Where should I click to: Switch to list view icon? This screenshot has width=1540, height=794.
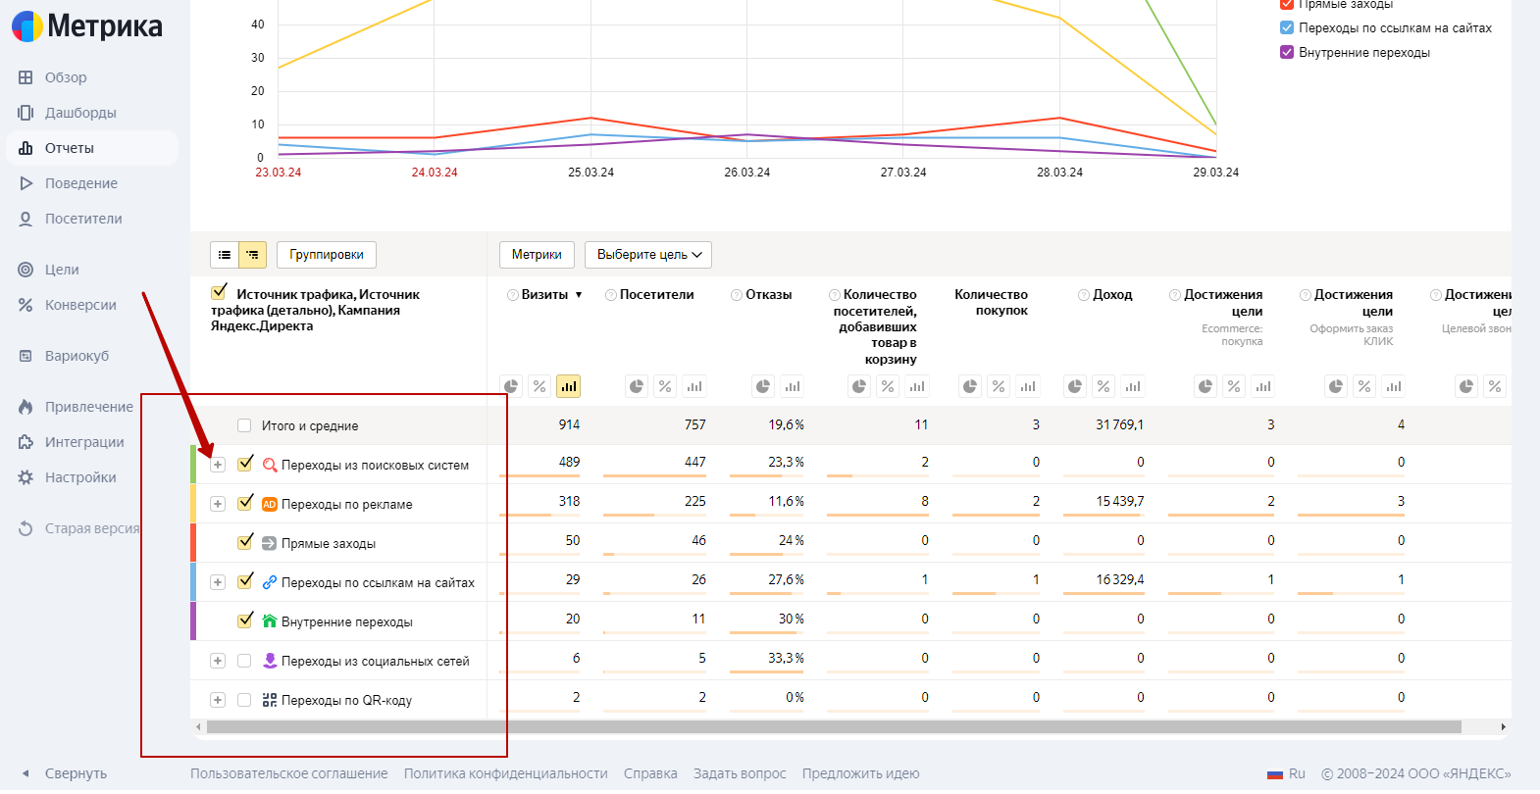tap(225, 255)
